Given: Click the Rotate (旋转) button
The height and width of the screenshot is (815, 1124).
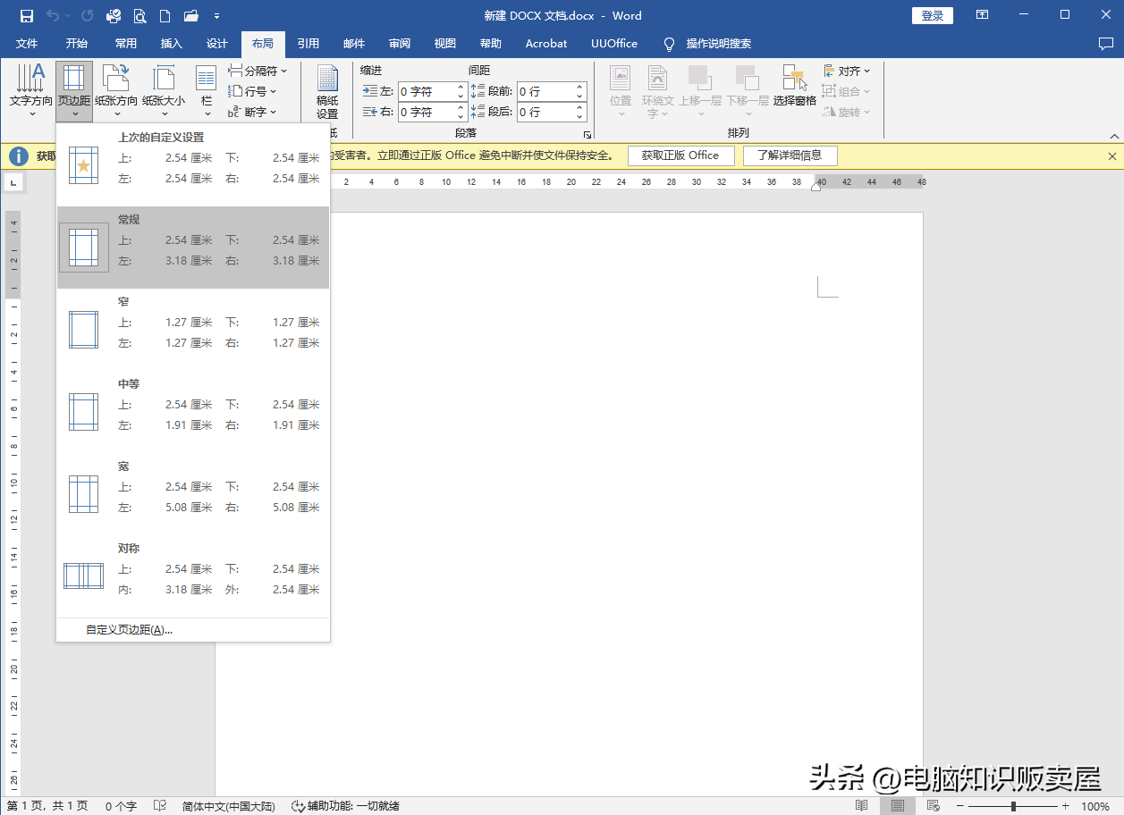Looking at the screenshot, I should point(846,112).
